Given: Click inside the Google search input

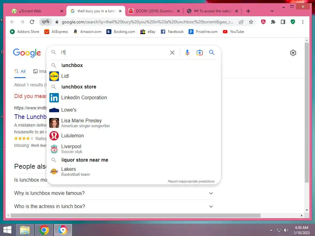Looking at the screenshot, I should point(114,52).
